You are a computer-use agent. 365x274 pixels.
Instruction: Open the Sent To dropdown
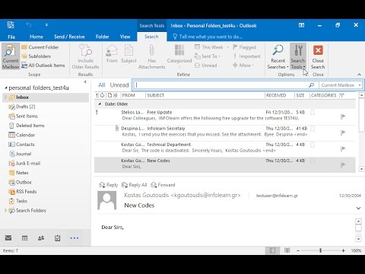(x=208, y=56)
